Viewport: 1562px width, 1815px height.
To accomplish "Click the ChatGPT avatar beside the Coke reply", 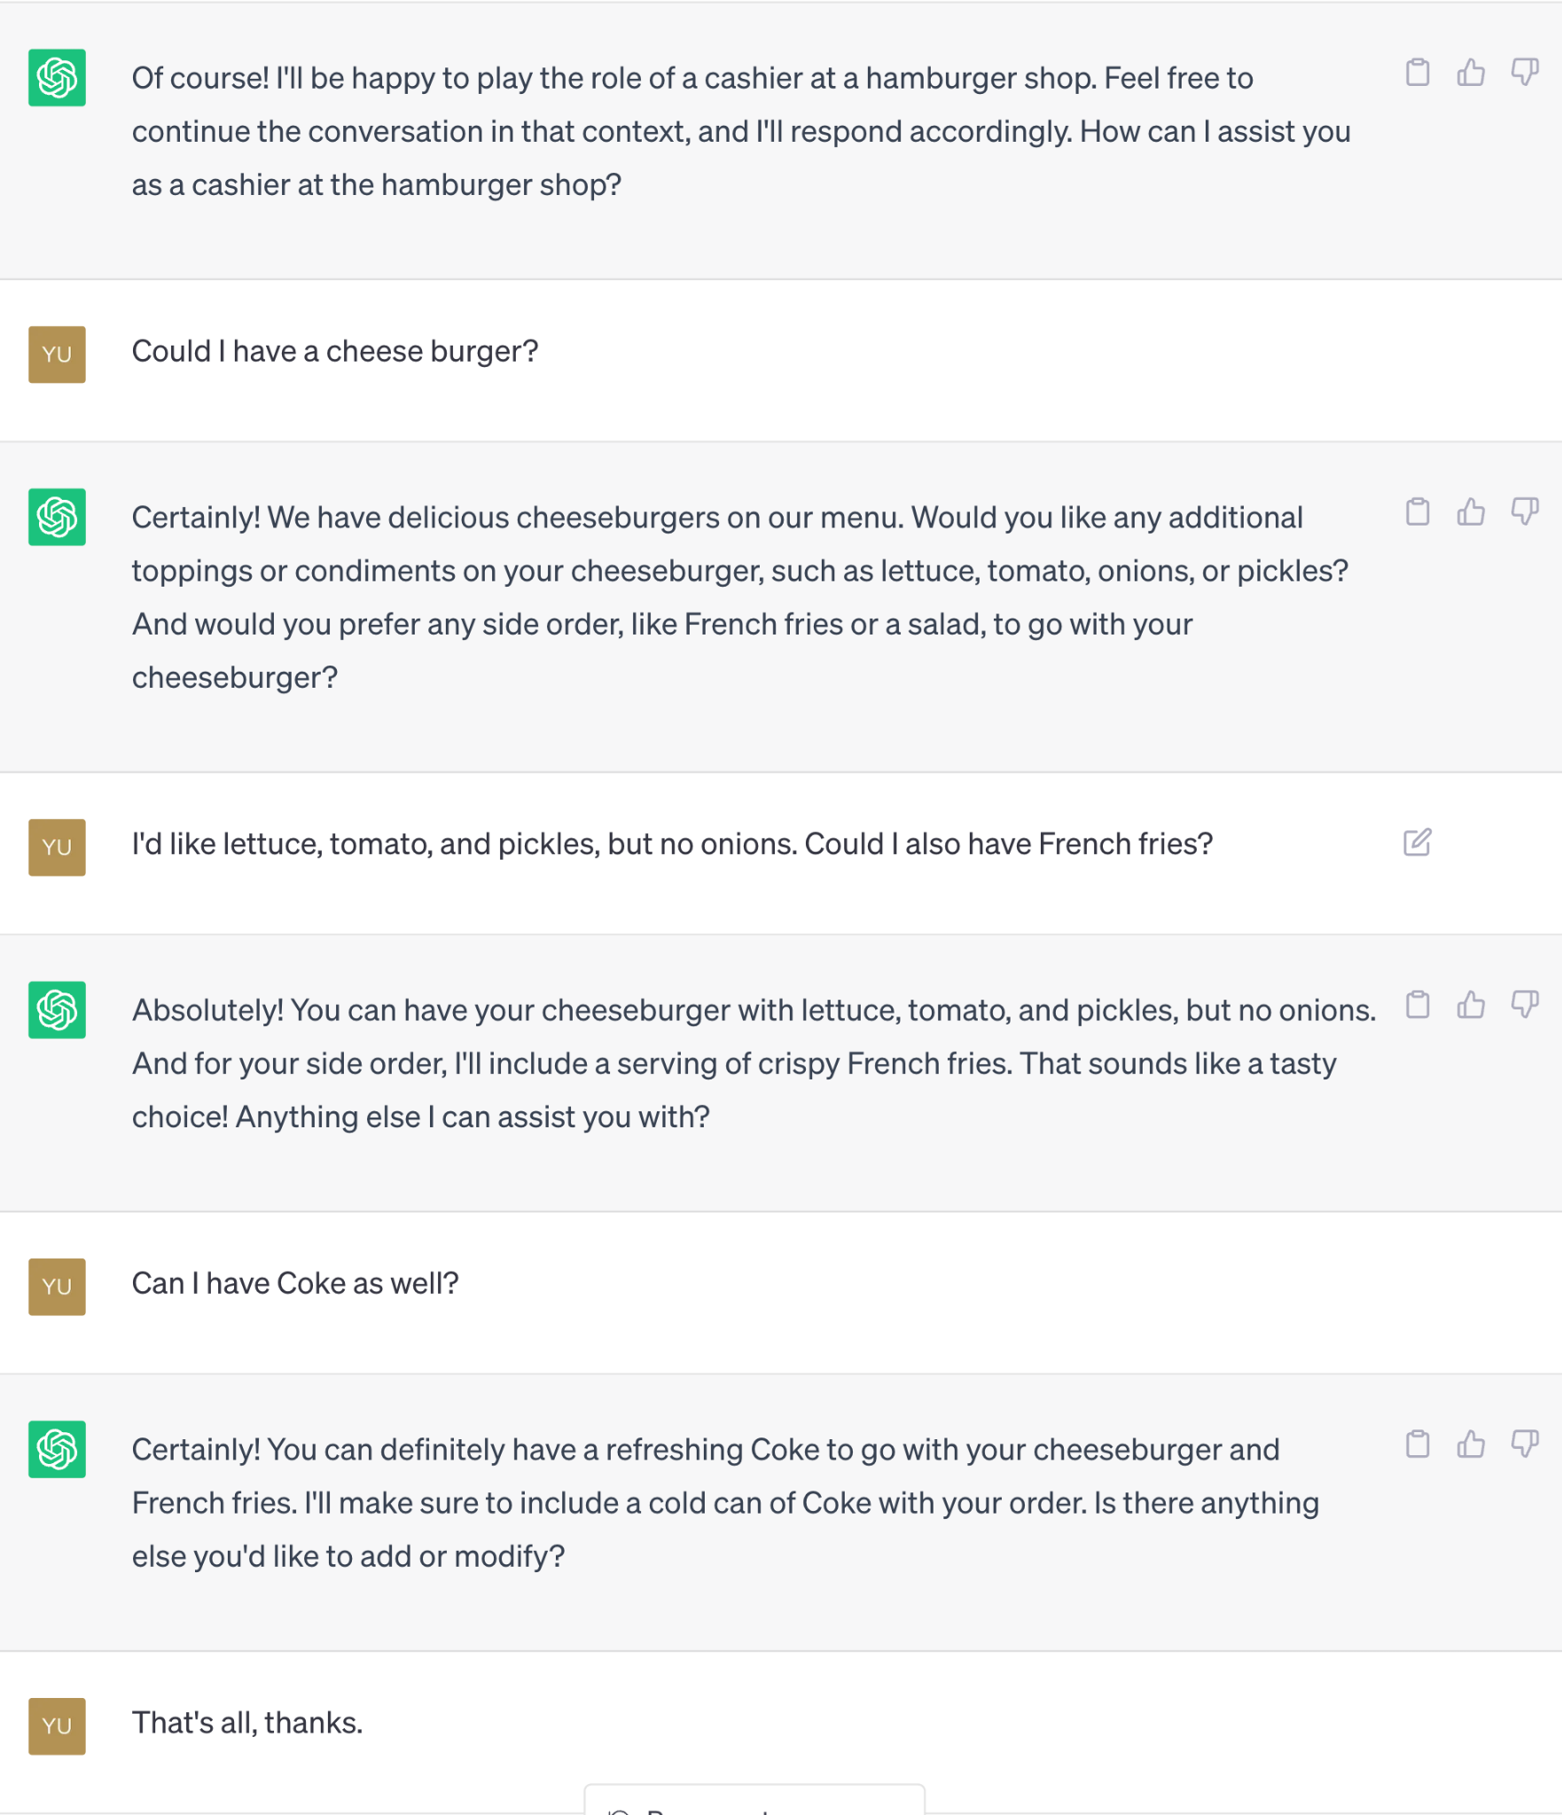I will click(x=57, y=1449).
